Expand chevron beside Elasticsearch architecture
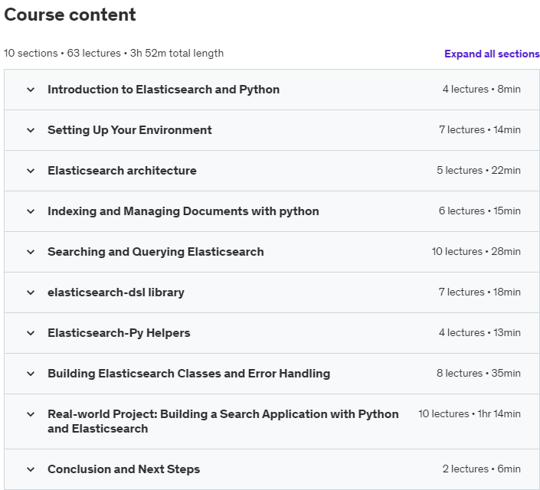Viewport: 540px width, 490px height. [31, 171]
